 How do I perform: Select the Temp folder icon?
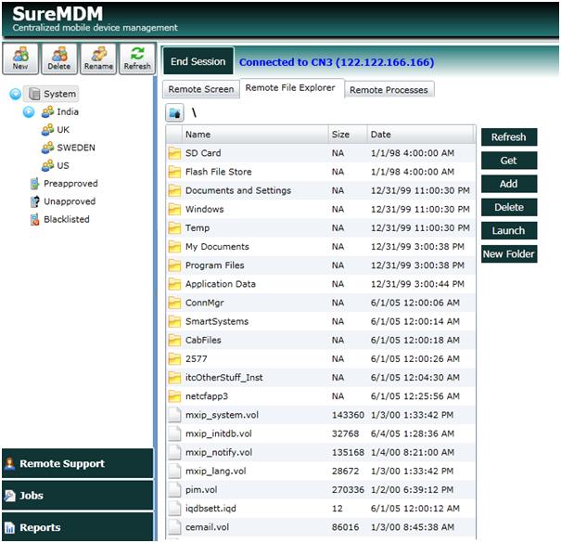point(174,227)
